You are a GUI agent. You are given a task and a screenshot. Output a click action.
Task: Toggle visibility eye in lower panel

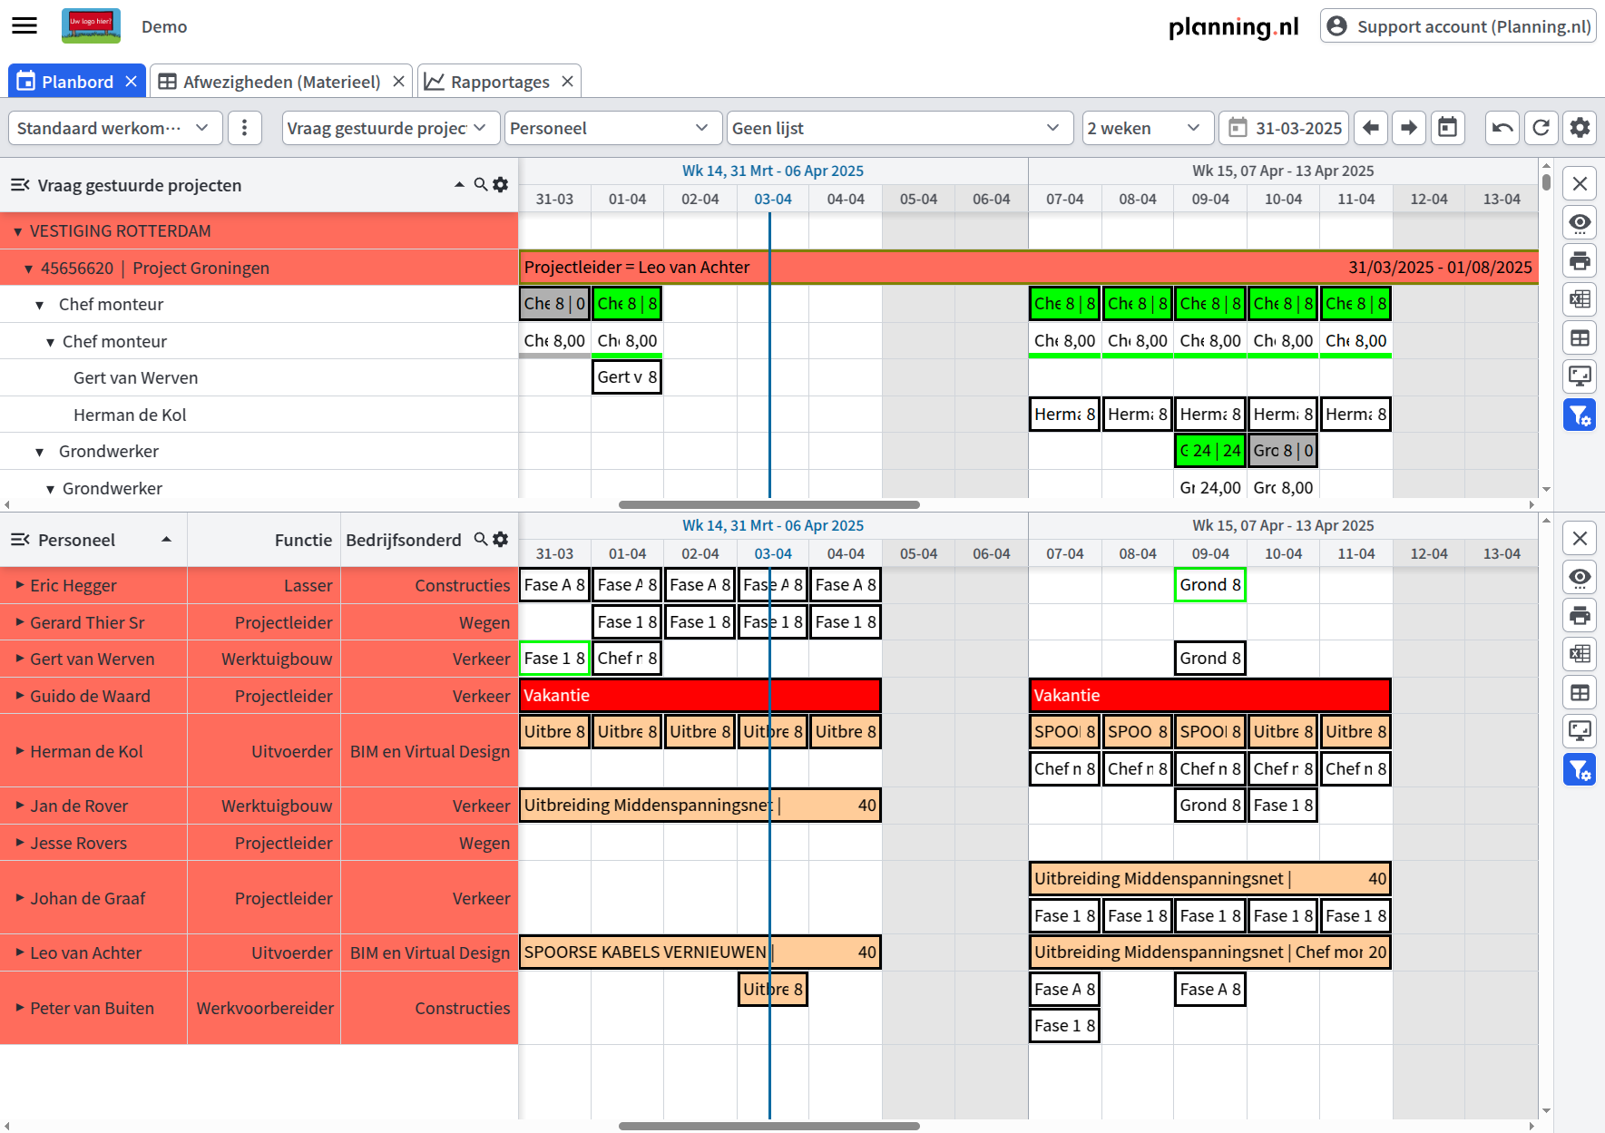(x=1580, y=577)
